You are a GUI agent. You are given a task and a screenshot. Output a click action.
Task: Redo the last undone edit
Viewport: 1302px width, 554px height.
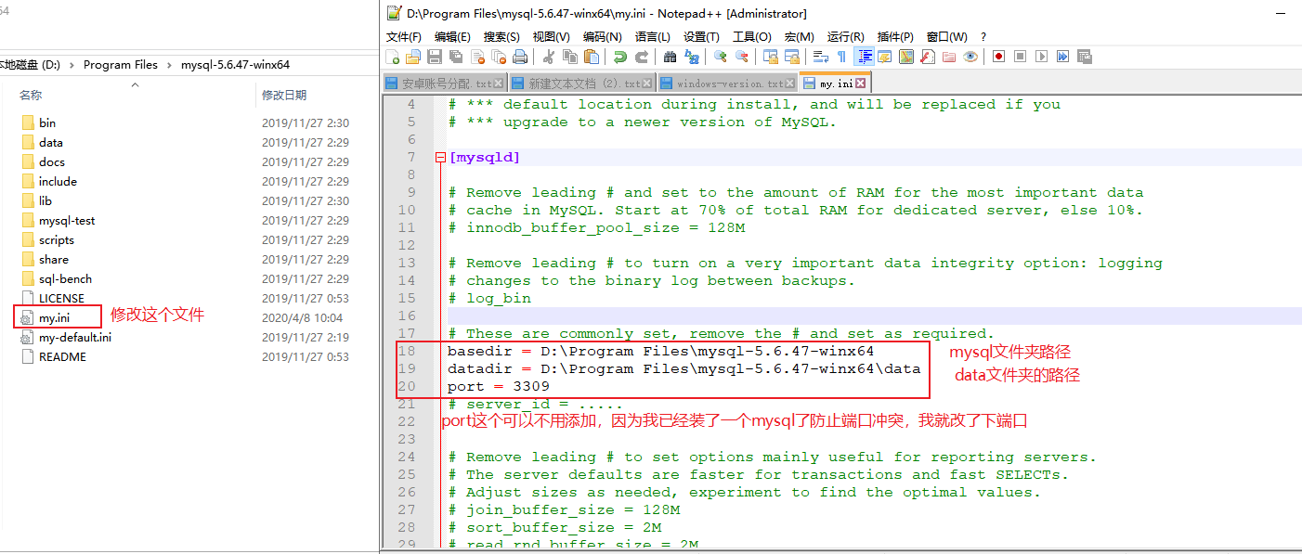pos(642,57)
